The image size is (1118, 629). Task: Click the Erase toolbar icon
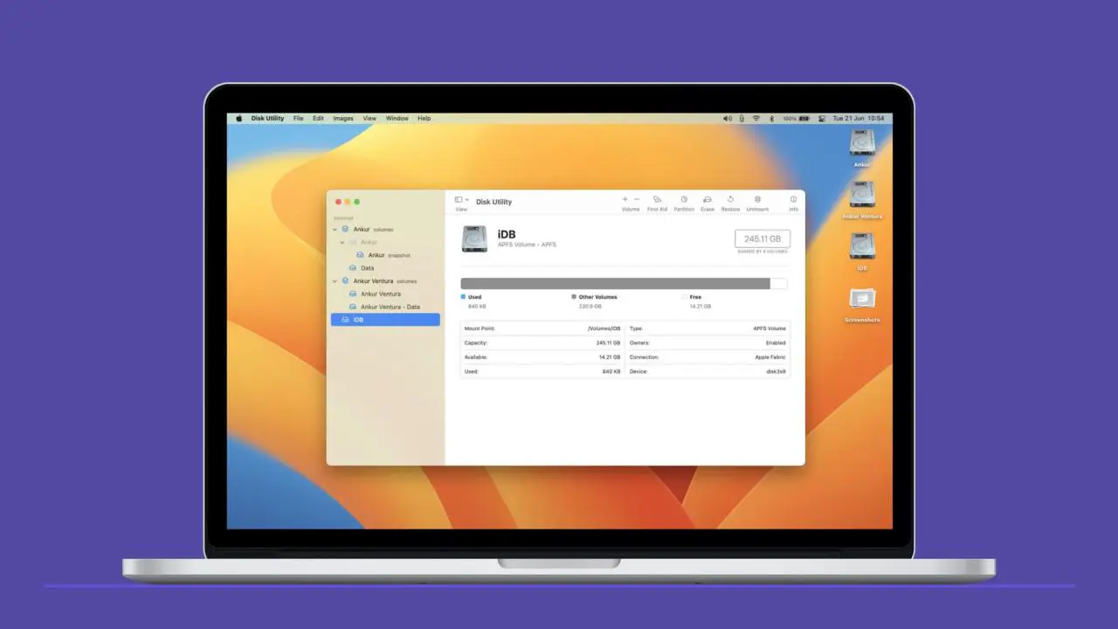point(707,200)
